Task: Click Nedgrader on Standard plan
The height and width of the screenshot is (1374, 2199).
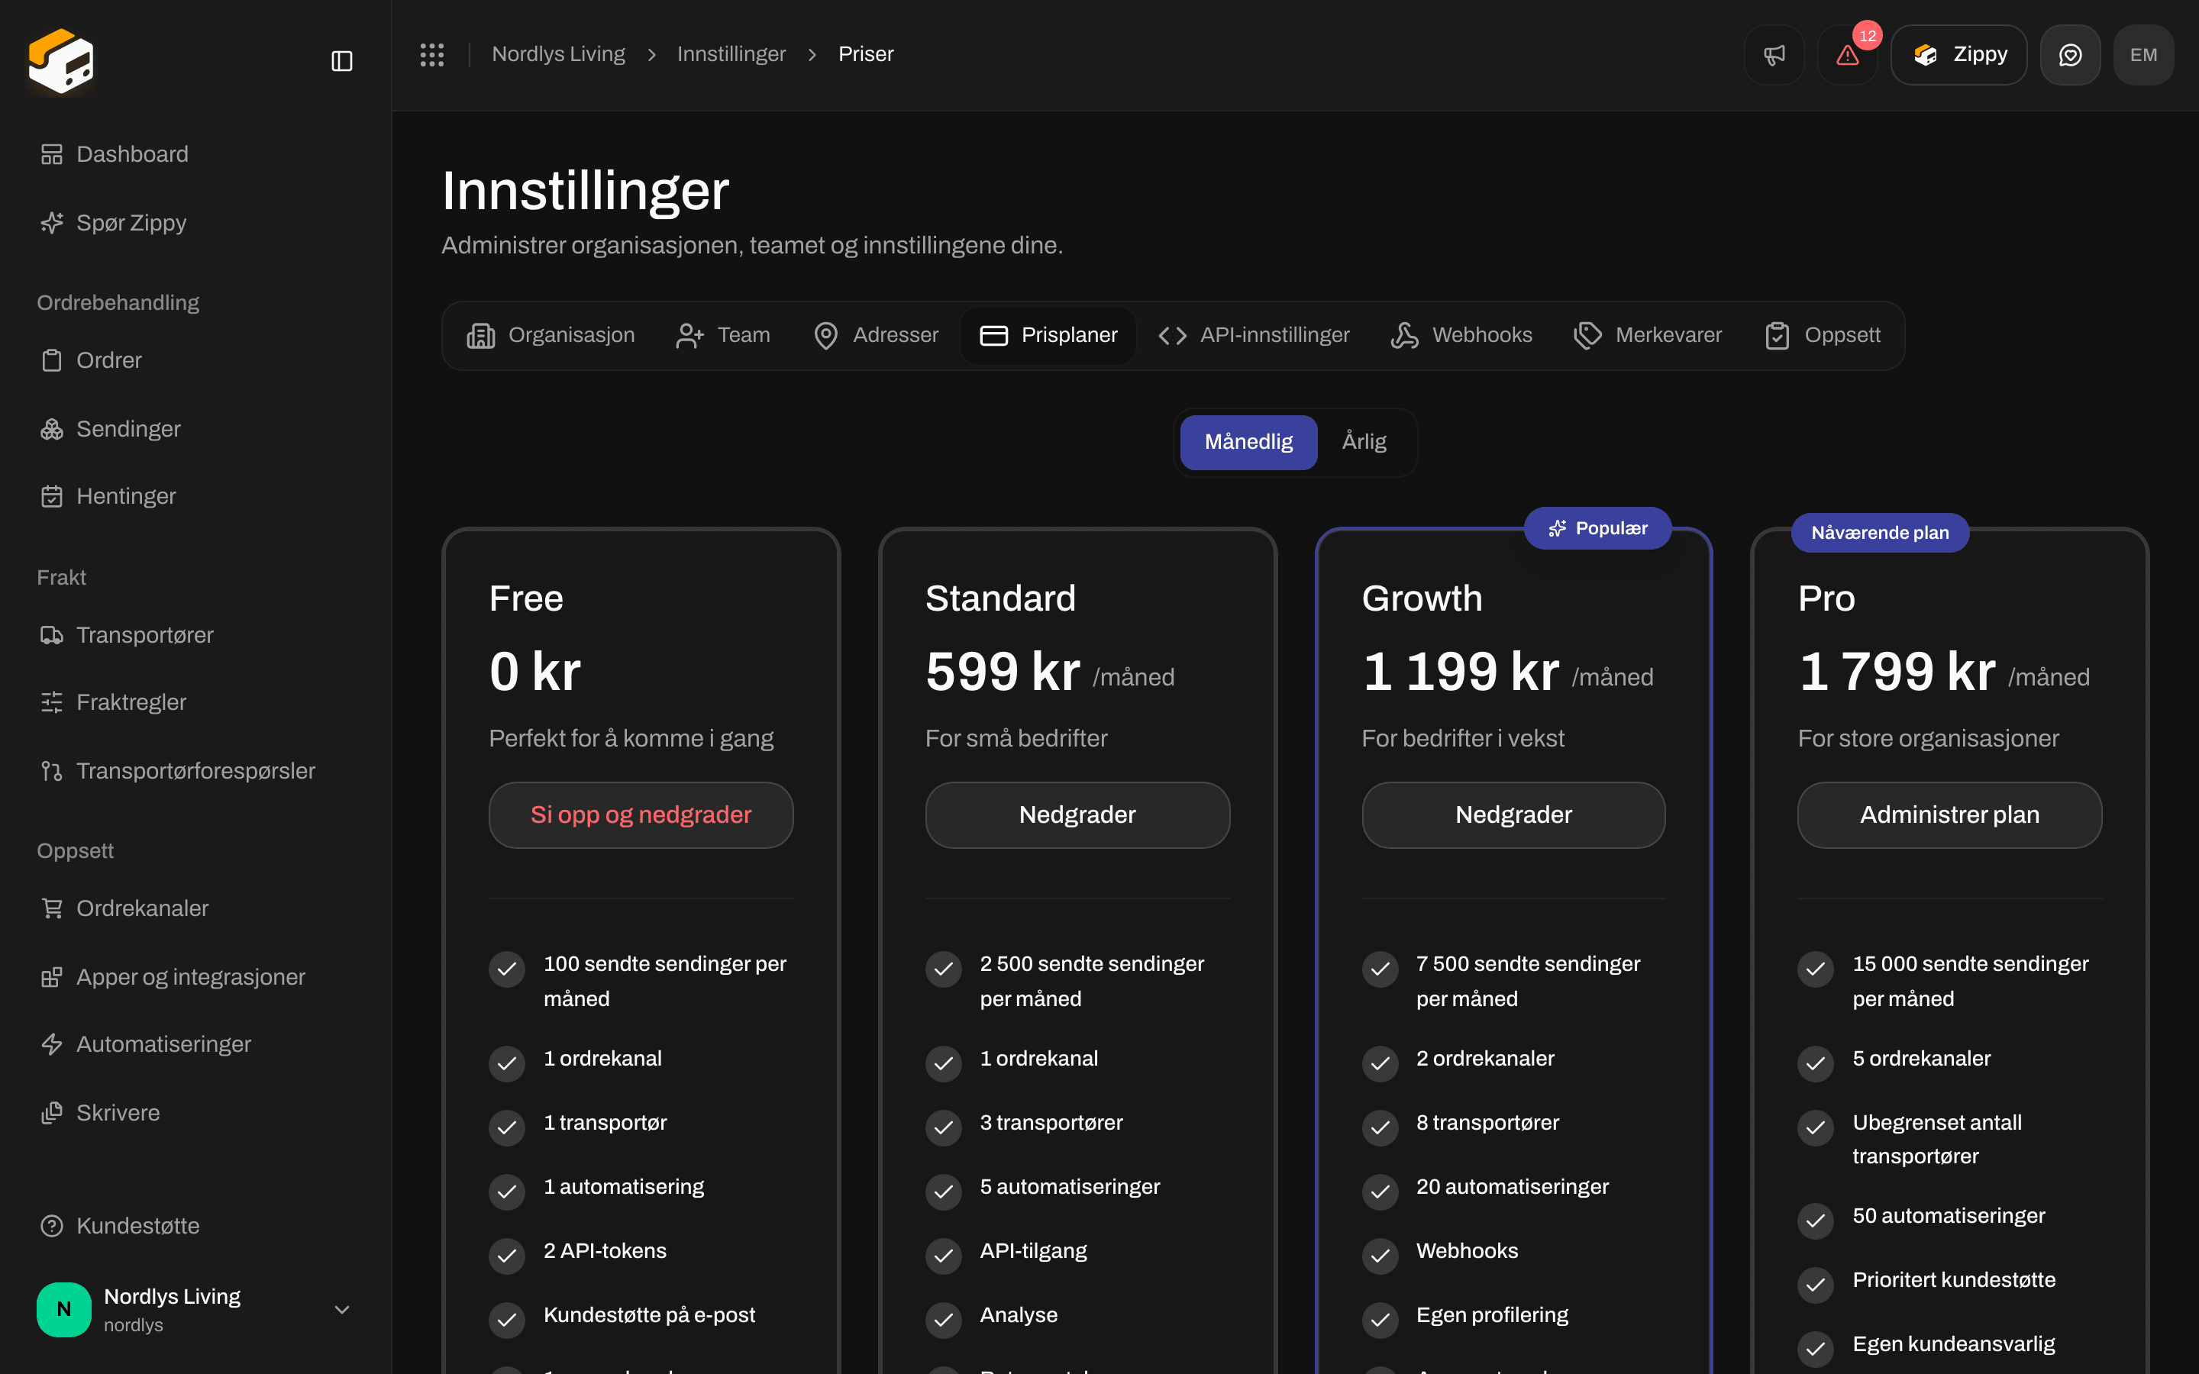Action: tap(1077, 815)
